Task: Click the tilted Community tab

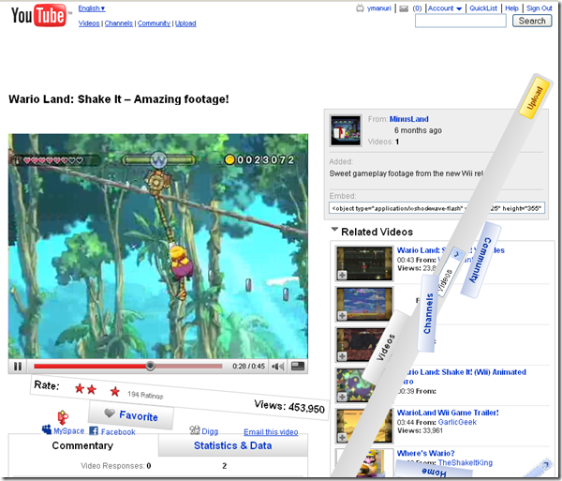Action: coord(481,260)
